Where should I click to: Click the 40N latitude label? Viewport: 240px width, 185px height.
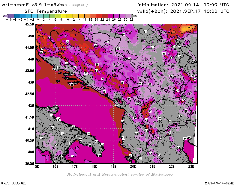tap(31, 152)
